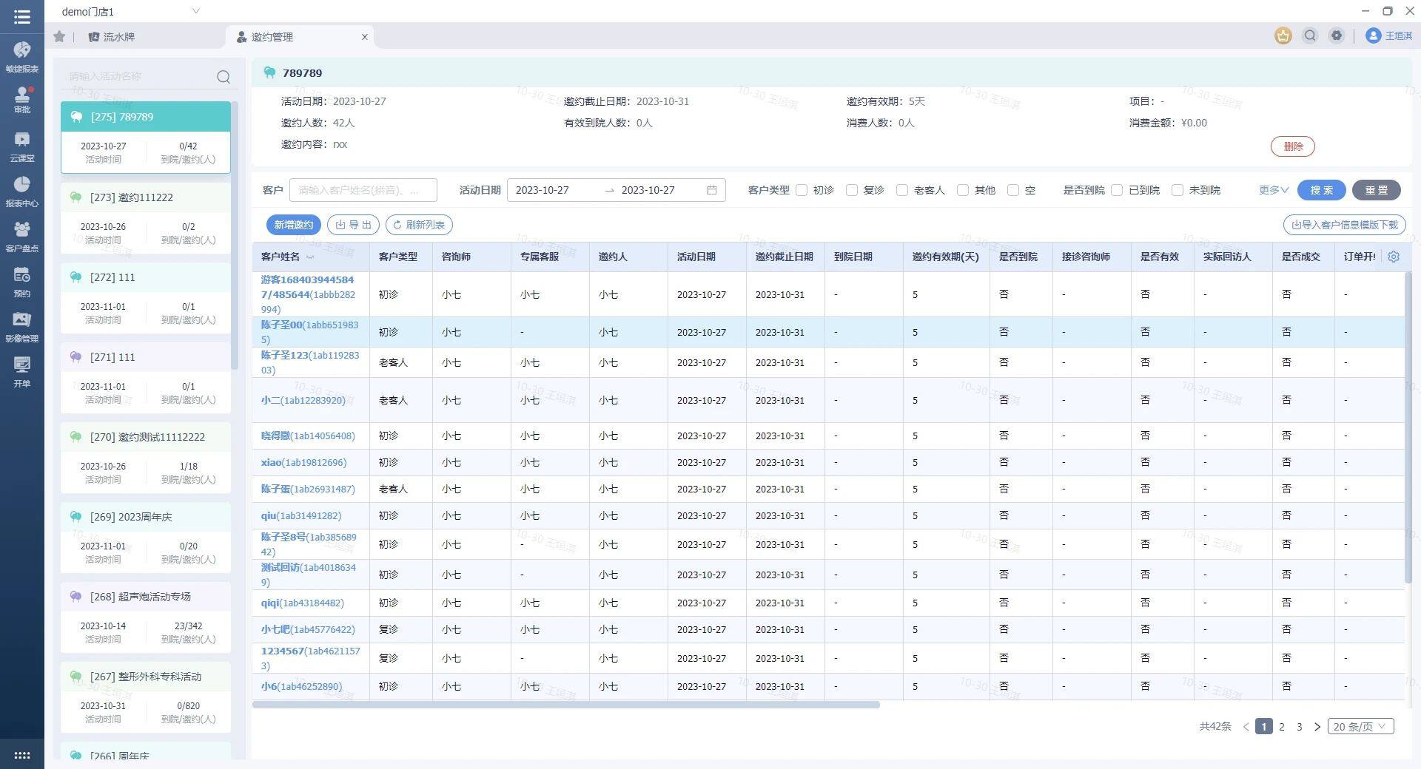Viewport: 1421px width, 769px height.
Task: Click the activity list scrollbar
Action: tap(235, 235)
